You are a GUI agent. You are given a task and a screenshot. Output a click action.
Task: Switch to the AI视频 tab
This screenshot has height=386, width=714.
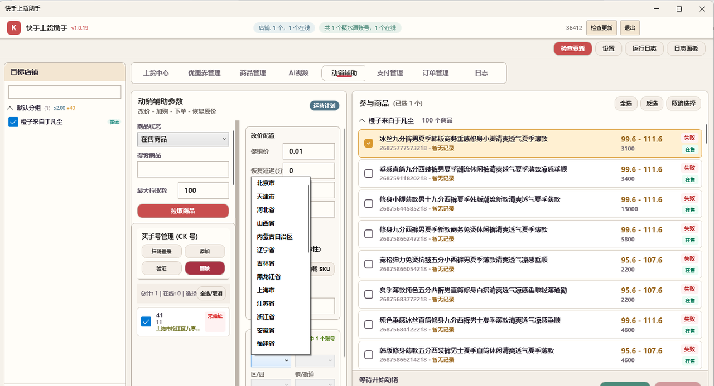(x=298, y=73)
